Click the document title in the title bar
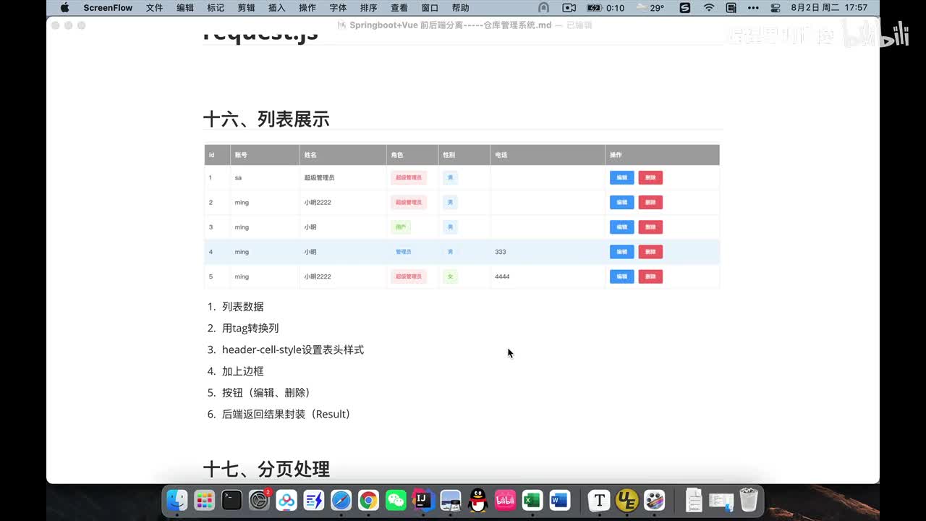 click(451, 25)
